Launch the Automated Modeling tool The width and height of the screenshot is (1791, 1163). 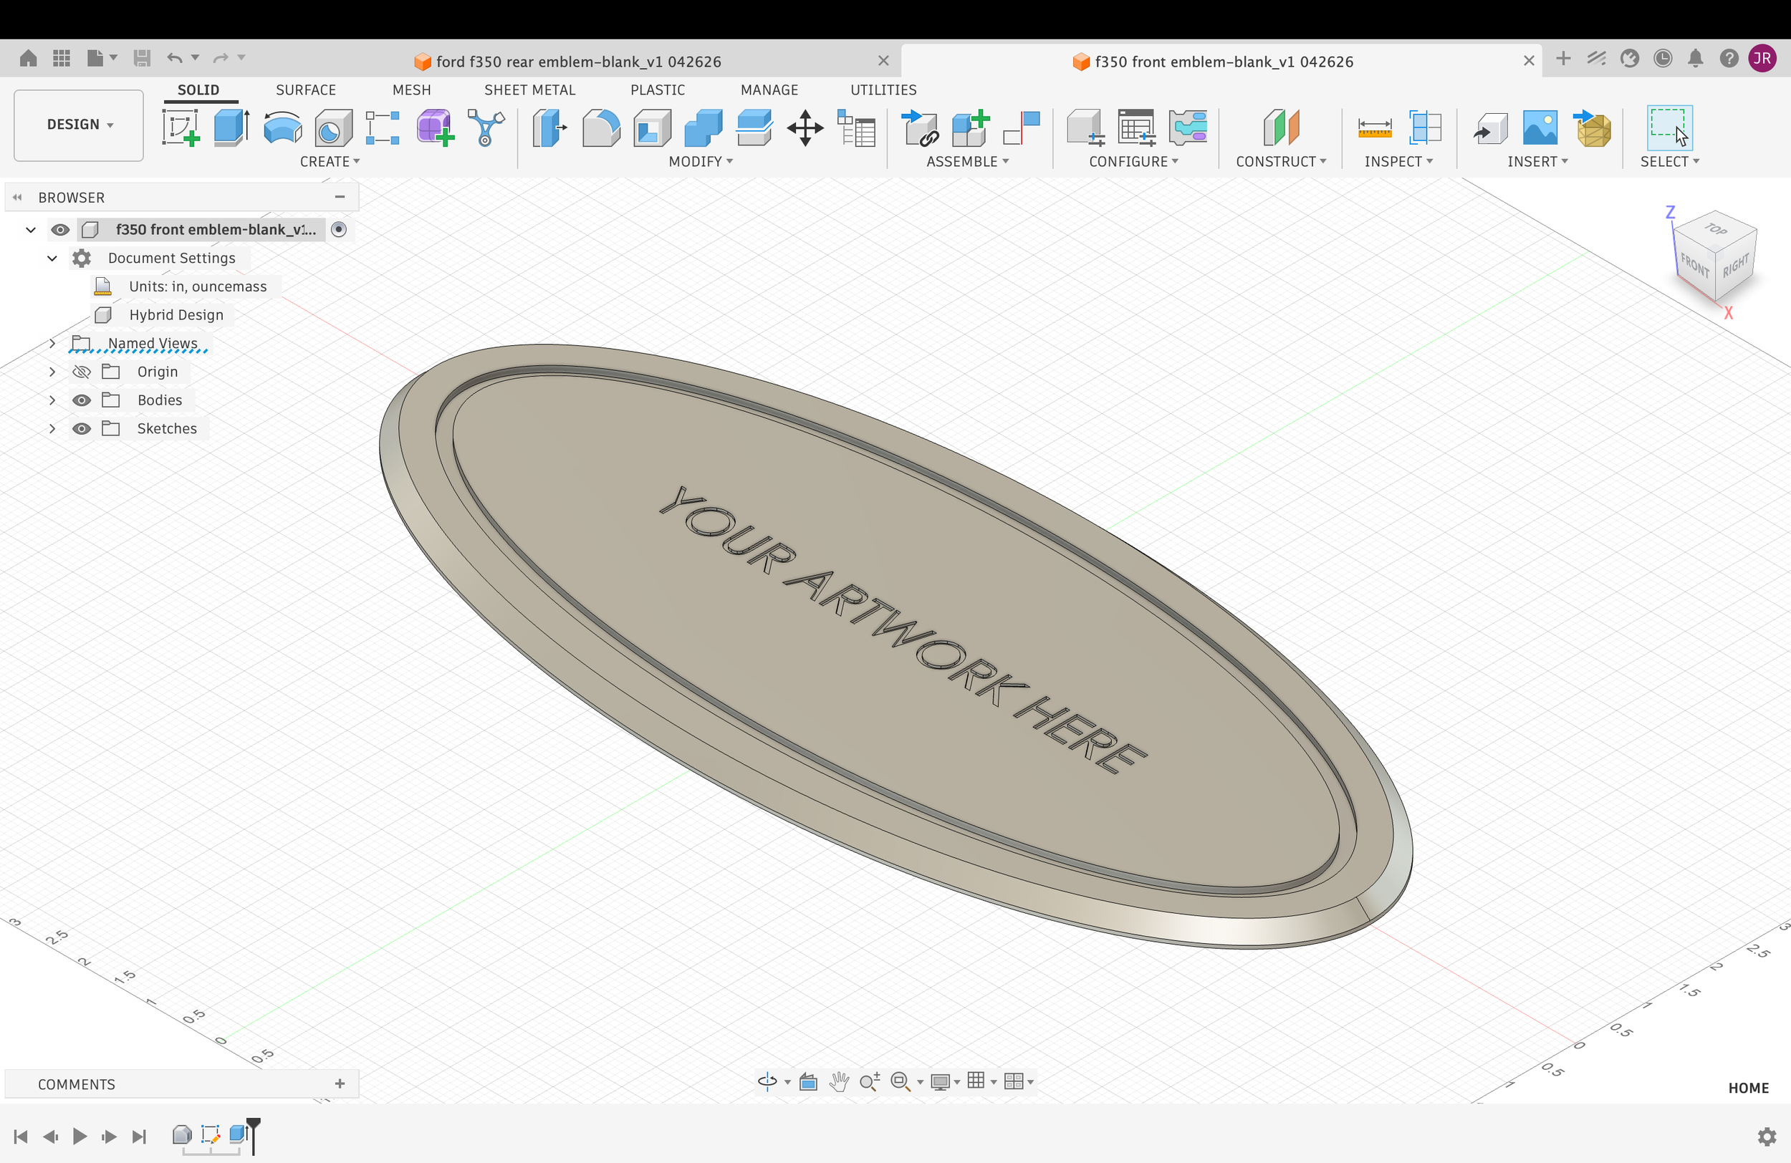coord(486,128)
